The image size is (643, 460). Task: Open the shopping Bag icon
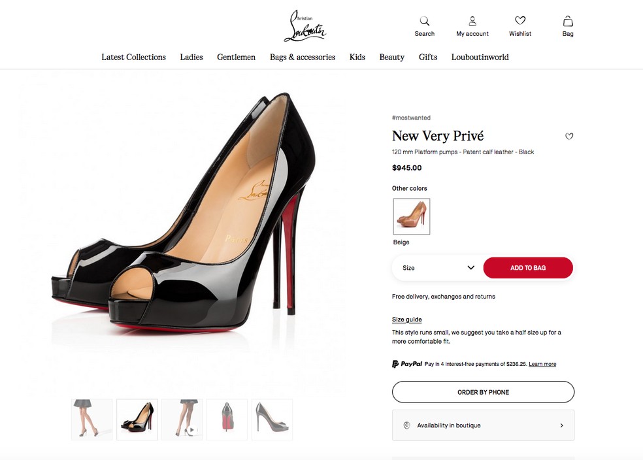coord(568,21)
